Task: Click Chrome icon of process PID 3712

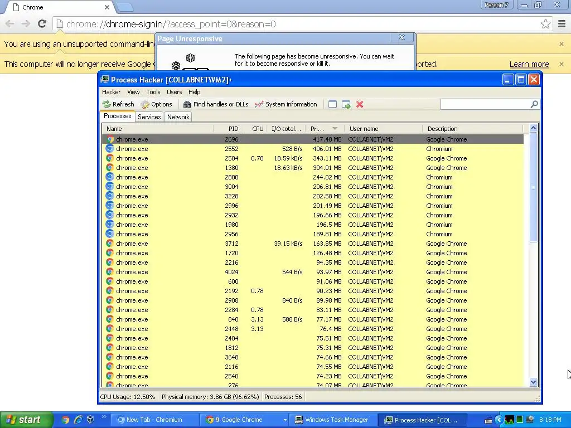Action: [110, 244]
